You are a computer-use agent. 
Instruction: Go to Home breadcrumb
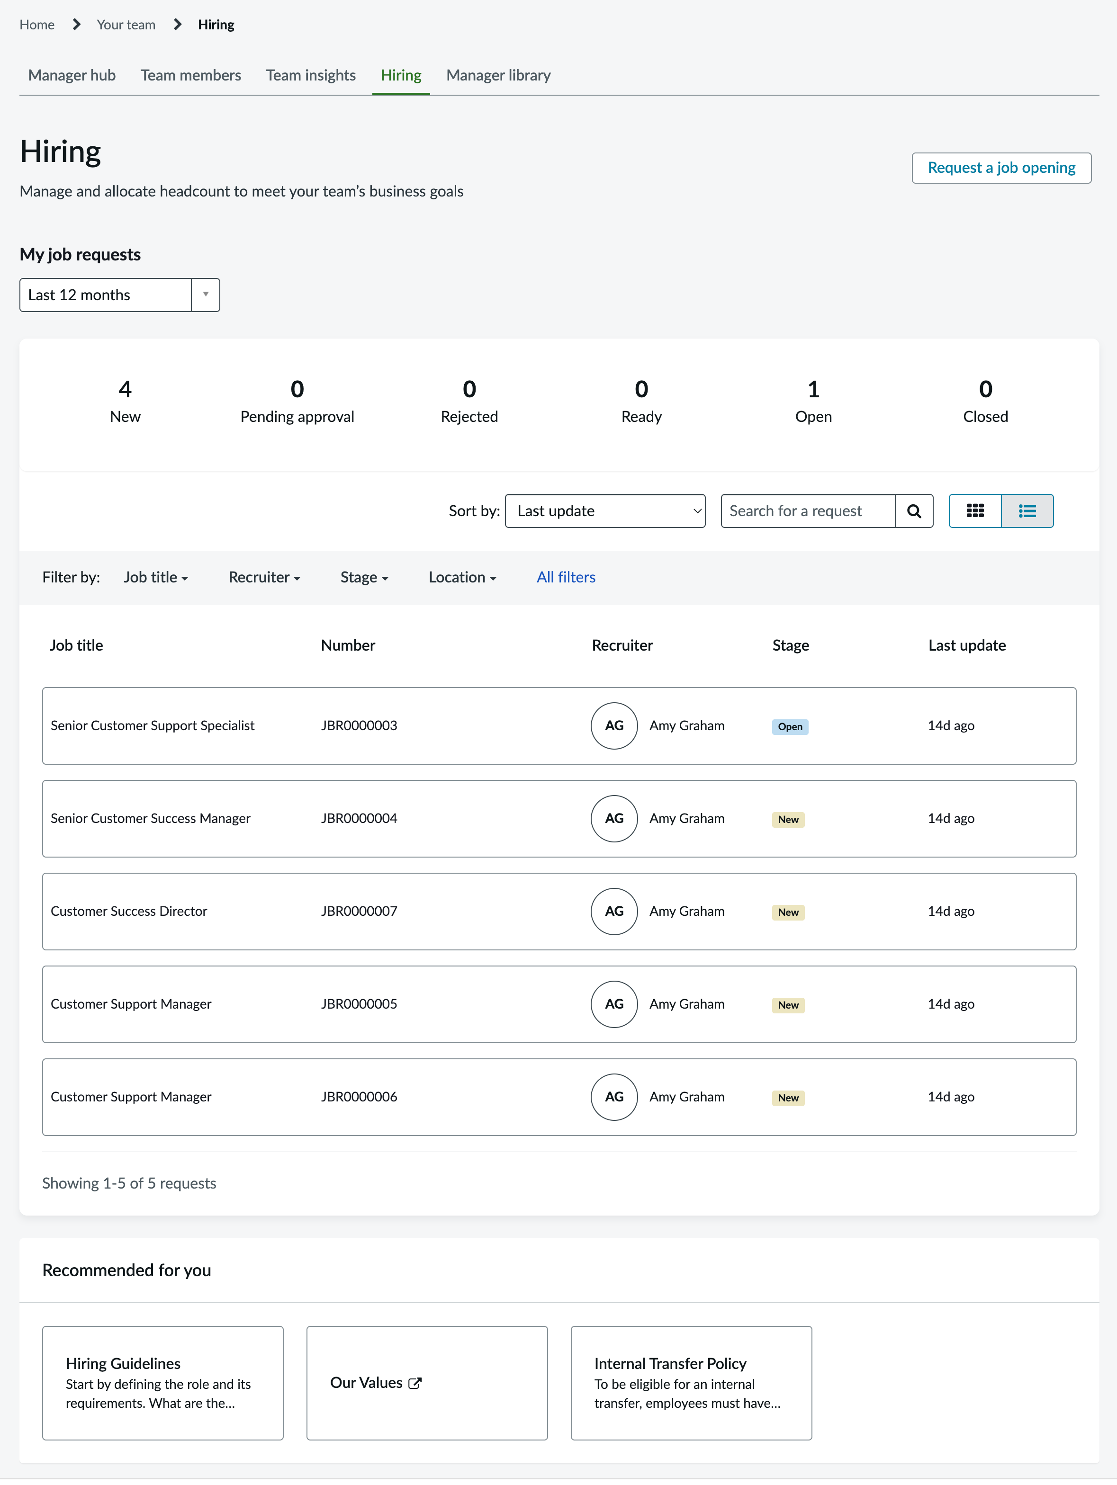[37, 25]
